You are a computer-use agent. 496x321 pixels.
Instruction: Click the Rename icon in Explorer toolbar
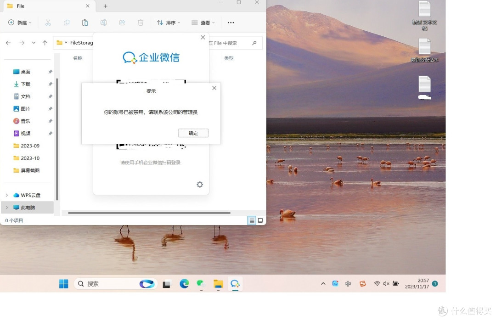point(104,23)
